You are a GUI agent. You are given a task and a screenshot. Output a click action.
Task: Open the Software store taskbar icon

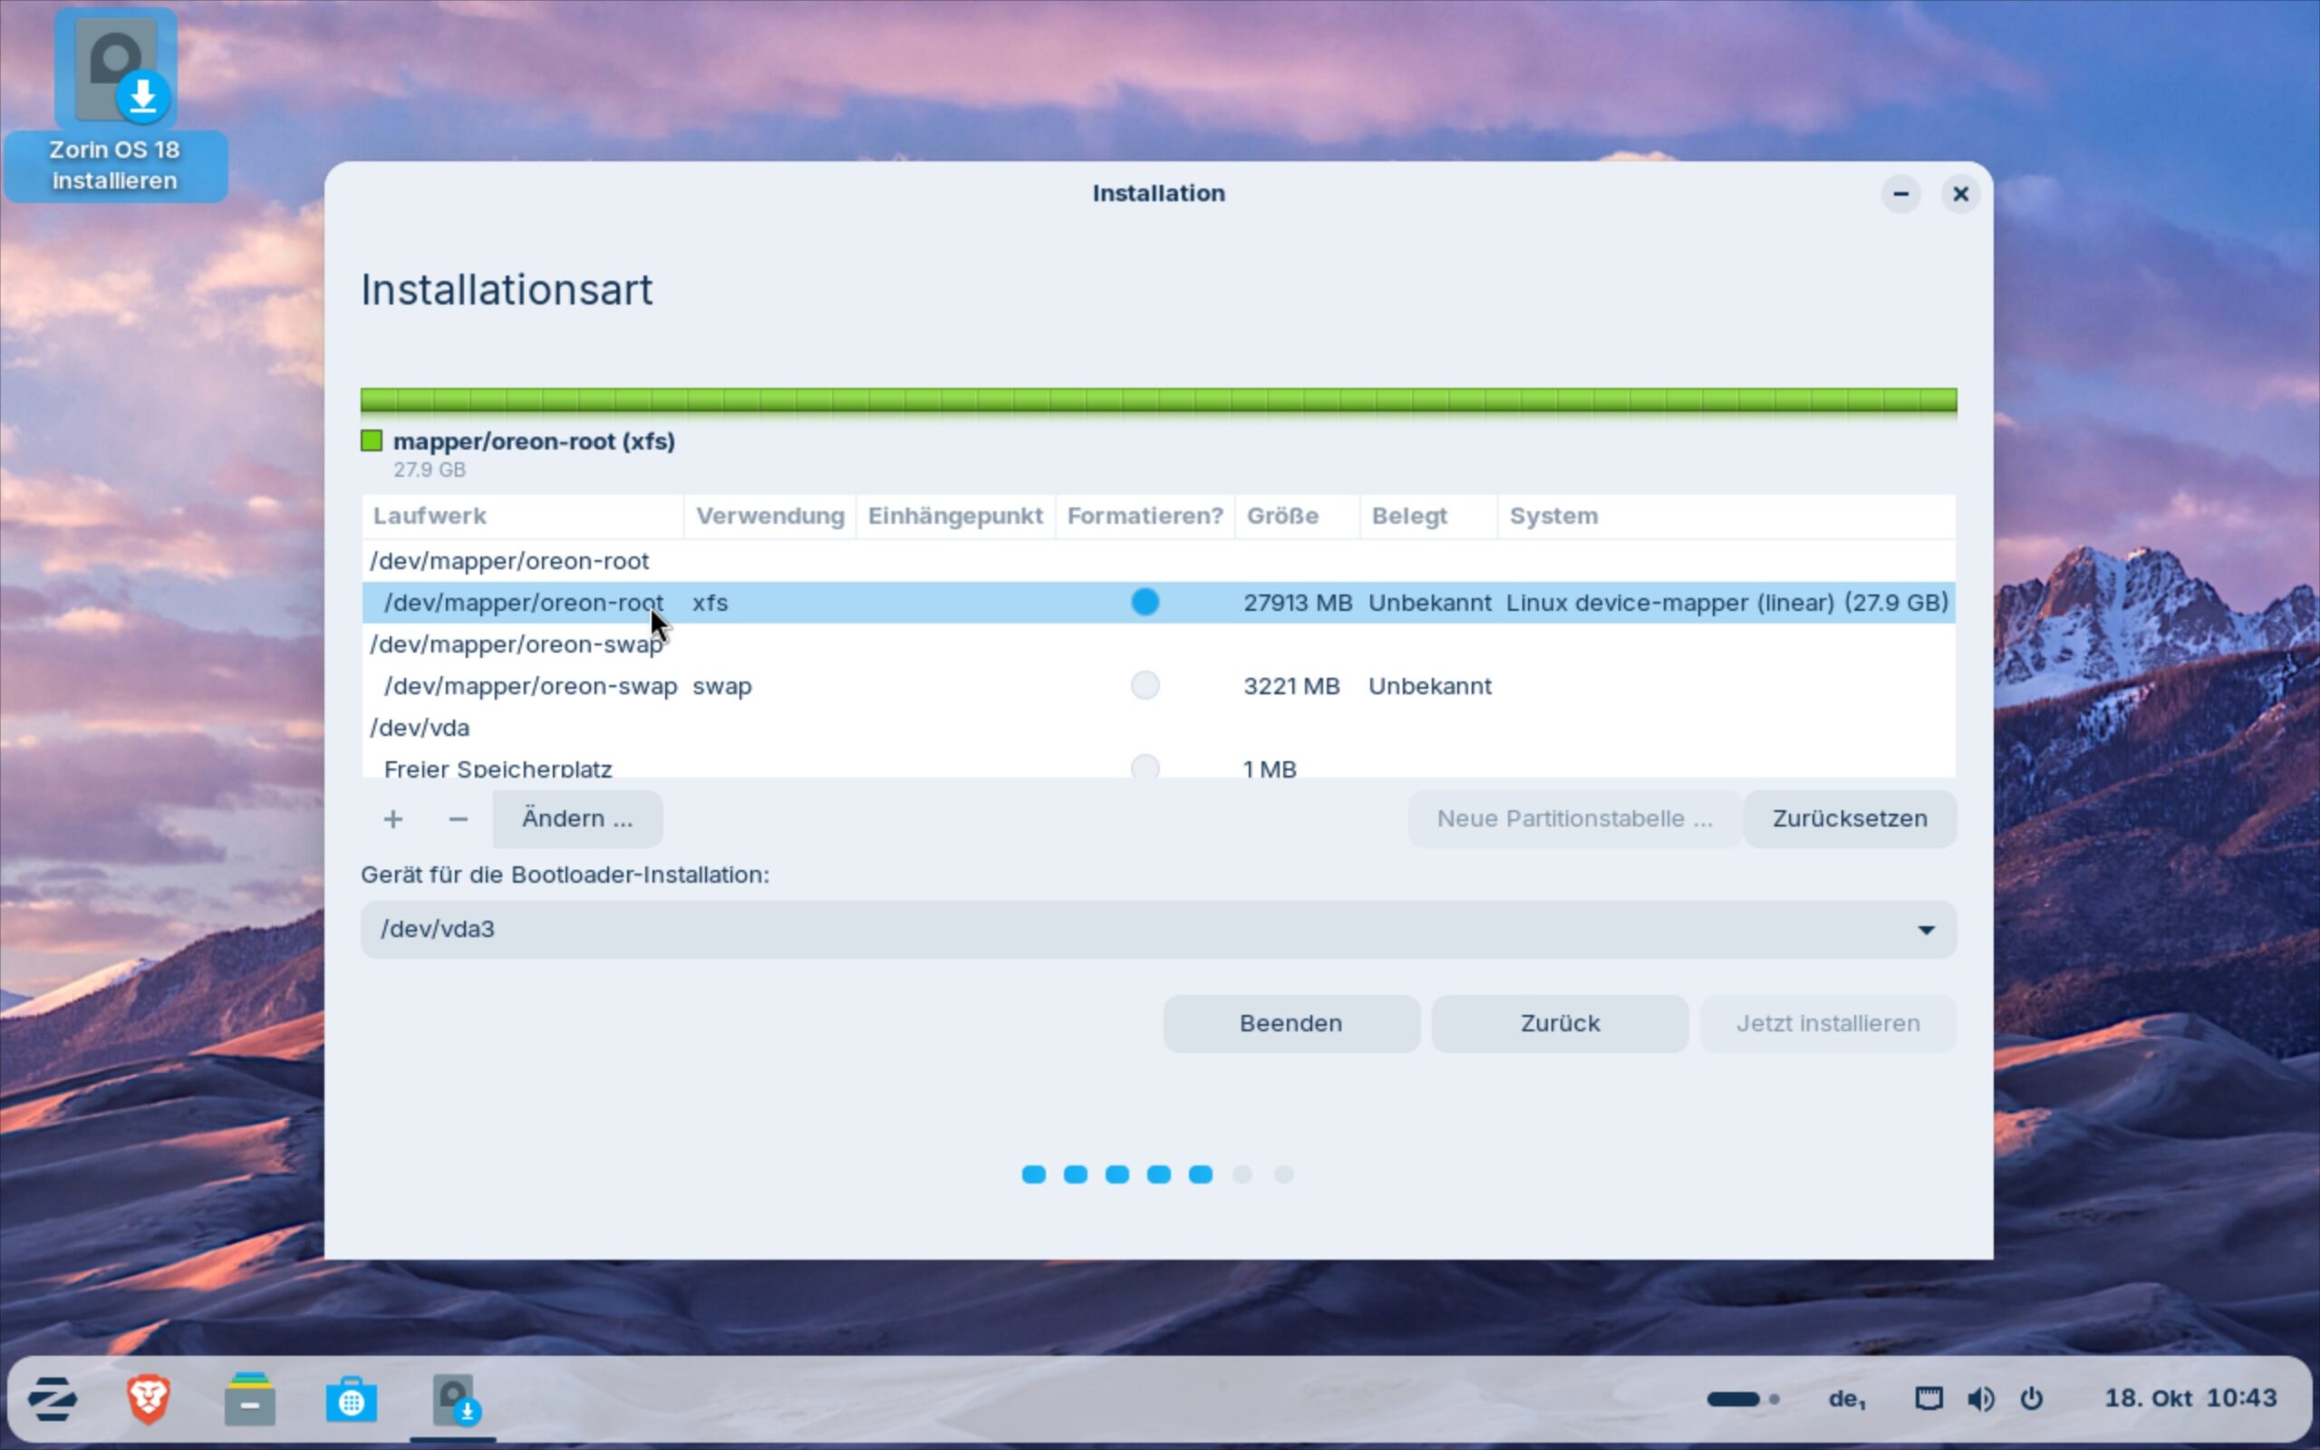pos(351,1399)
